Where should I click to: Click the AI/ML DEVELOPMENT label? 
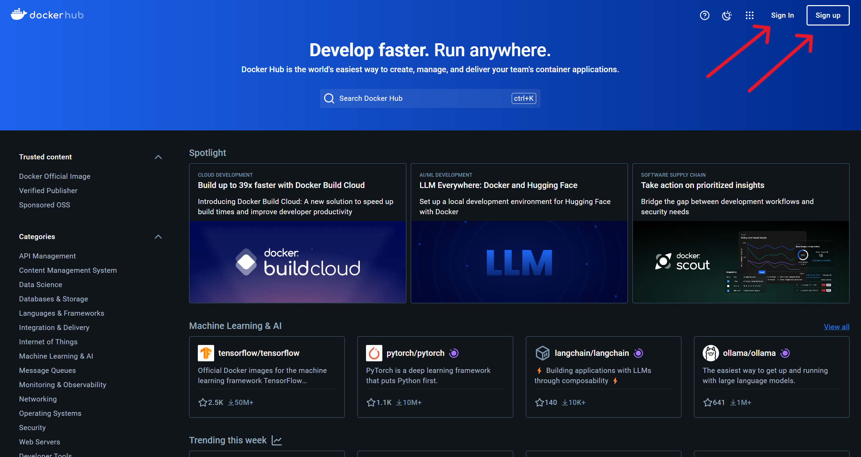(446, 175)
